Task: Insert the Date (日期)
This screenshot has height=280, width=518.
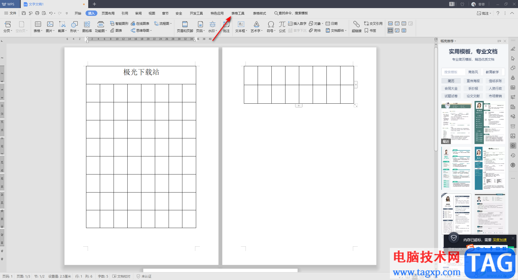Action: pyautogui.click(x=332, y=24)
